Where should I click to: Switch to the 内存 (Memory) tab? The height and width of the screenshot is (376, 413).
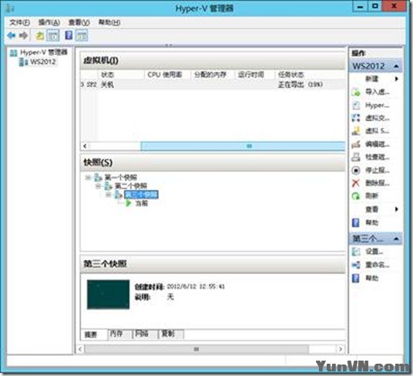pos(119,334)
